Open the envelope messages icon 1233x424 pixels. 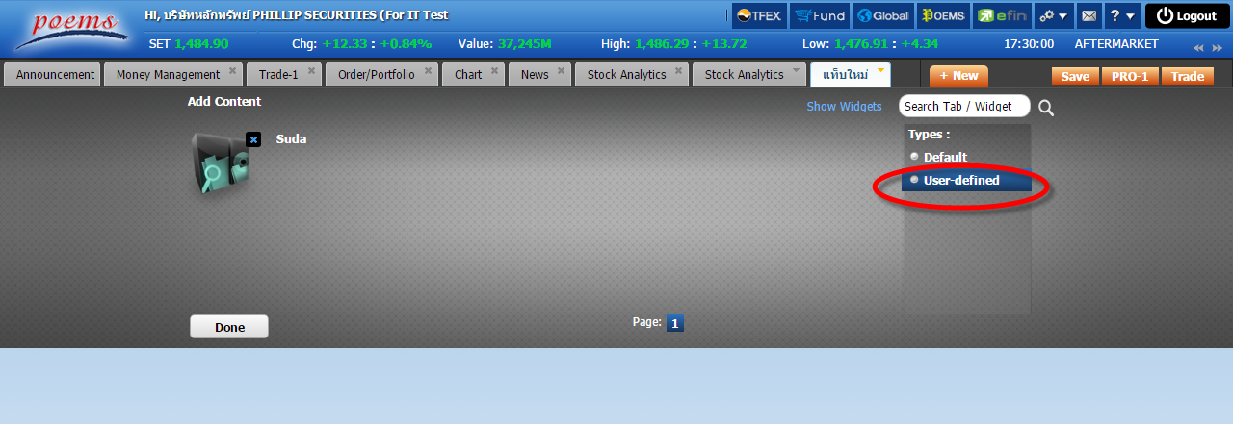click(x=1089, y=15)
